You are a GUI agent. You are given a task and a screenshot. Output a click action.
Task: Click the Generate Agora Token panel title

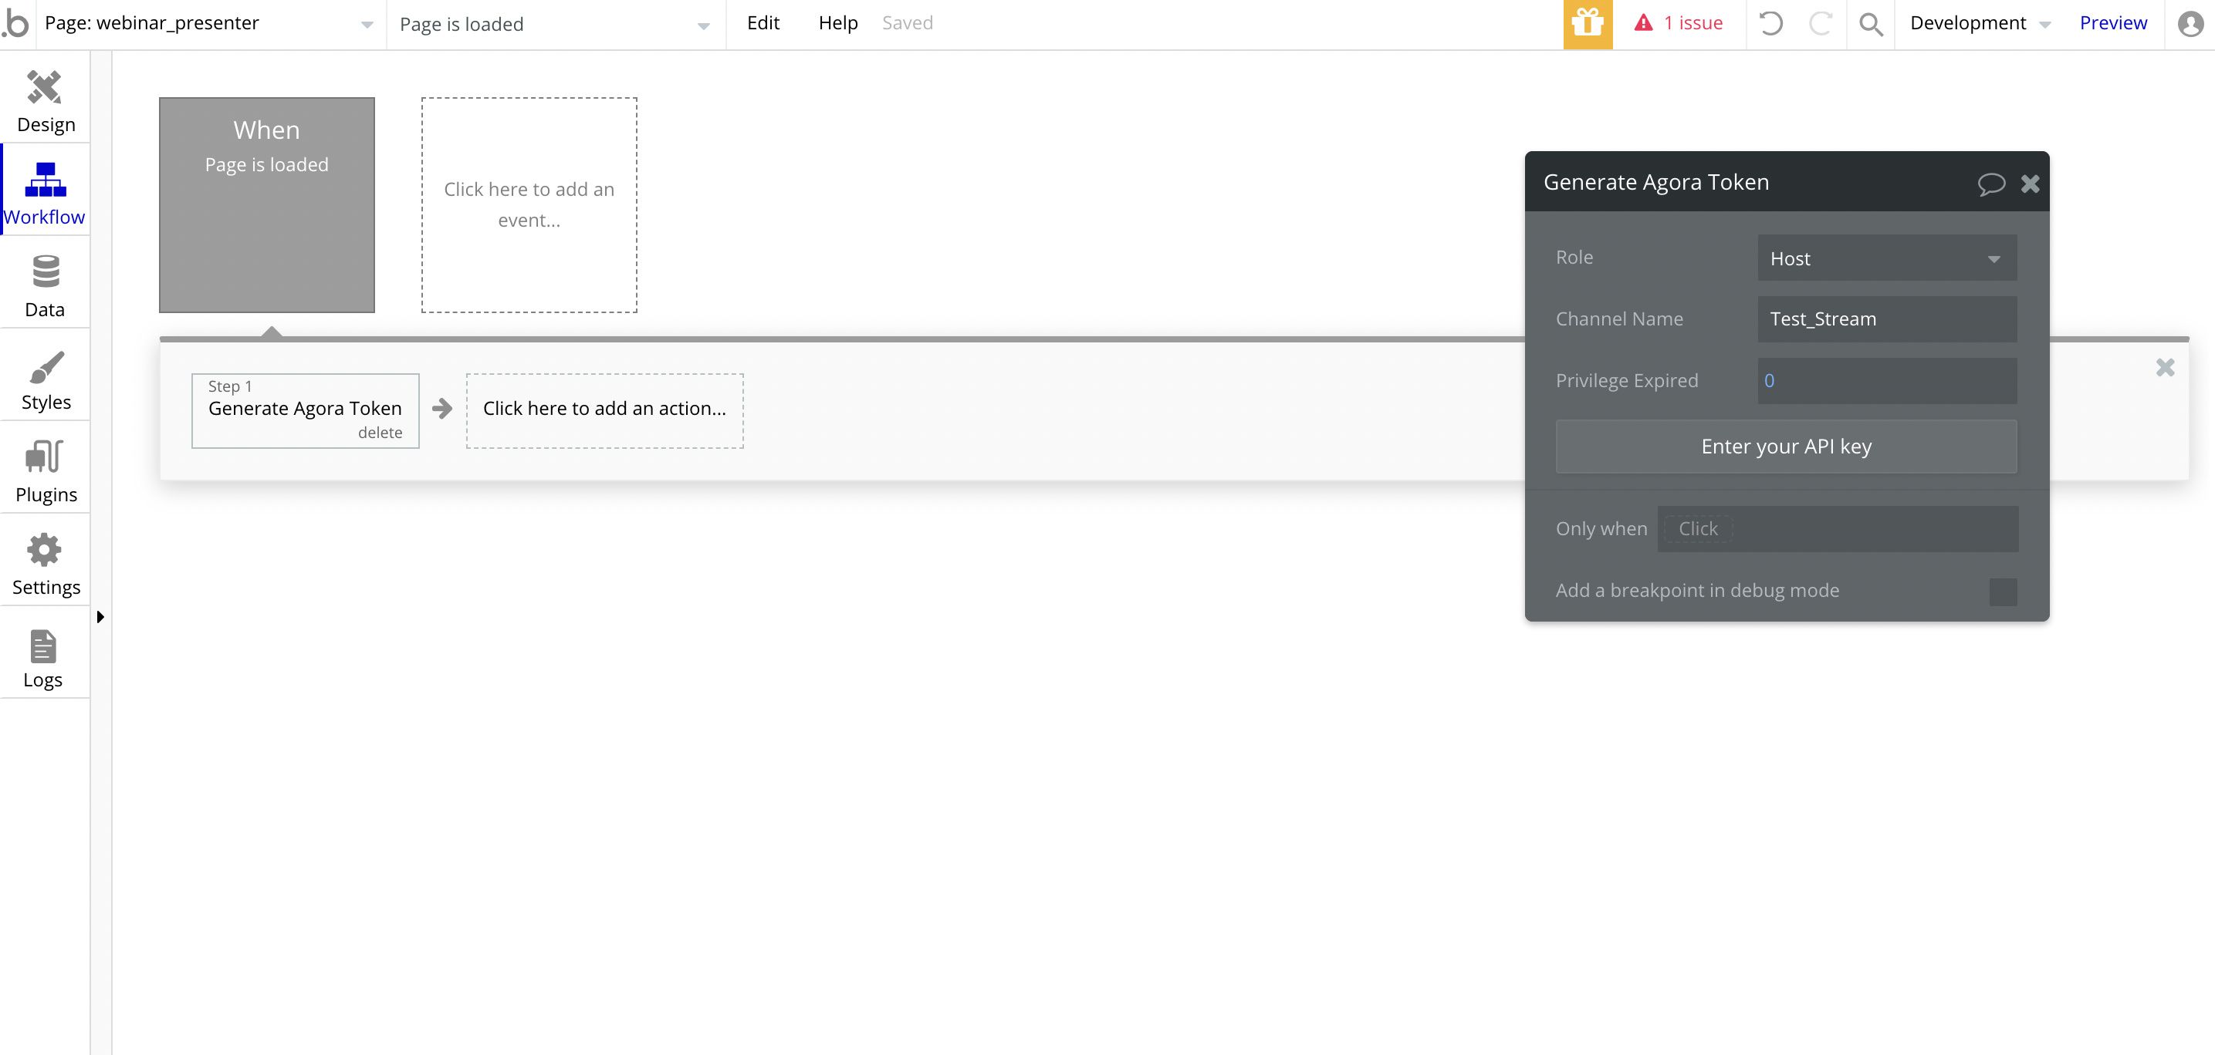point(1655,182)
